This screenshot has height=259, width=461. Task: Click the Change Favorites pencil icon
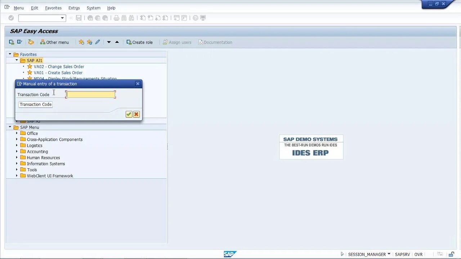(98, 42)
